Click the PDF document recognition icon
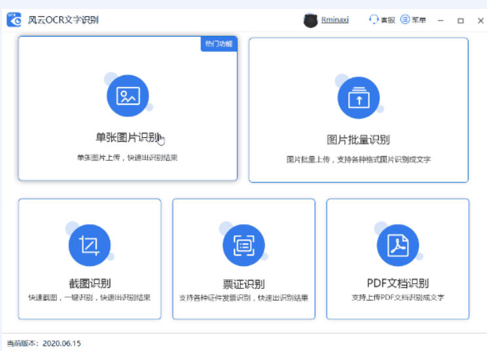This screenshot has height=351, width=487. point(397,245)
